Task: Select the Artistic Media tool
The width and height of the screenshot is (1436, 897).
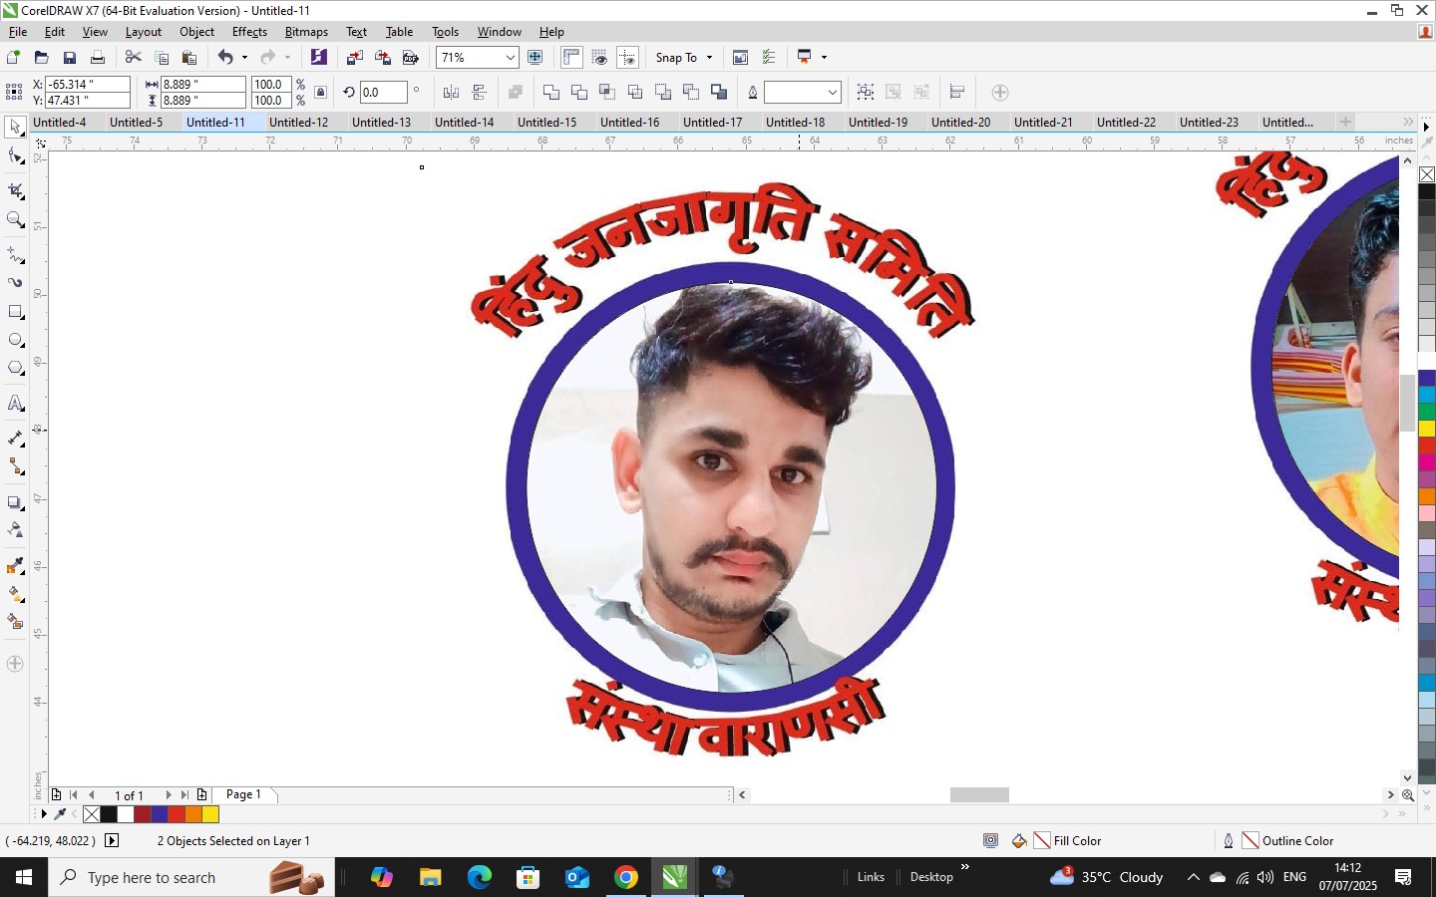Action: coord(15,283)
